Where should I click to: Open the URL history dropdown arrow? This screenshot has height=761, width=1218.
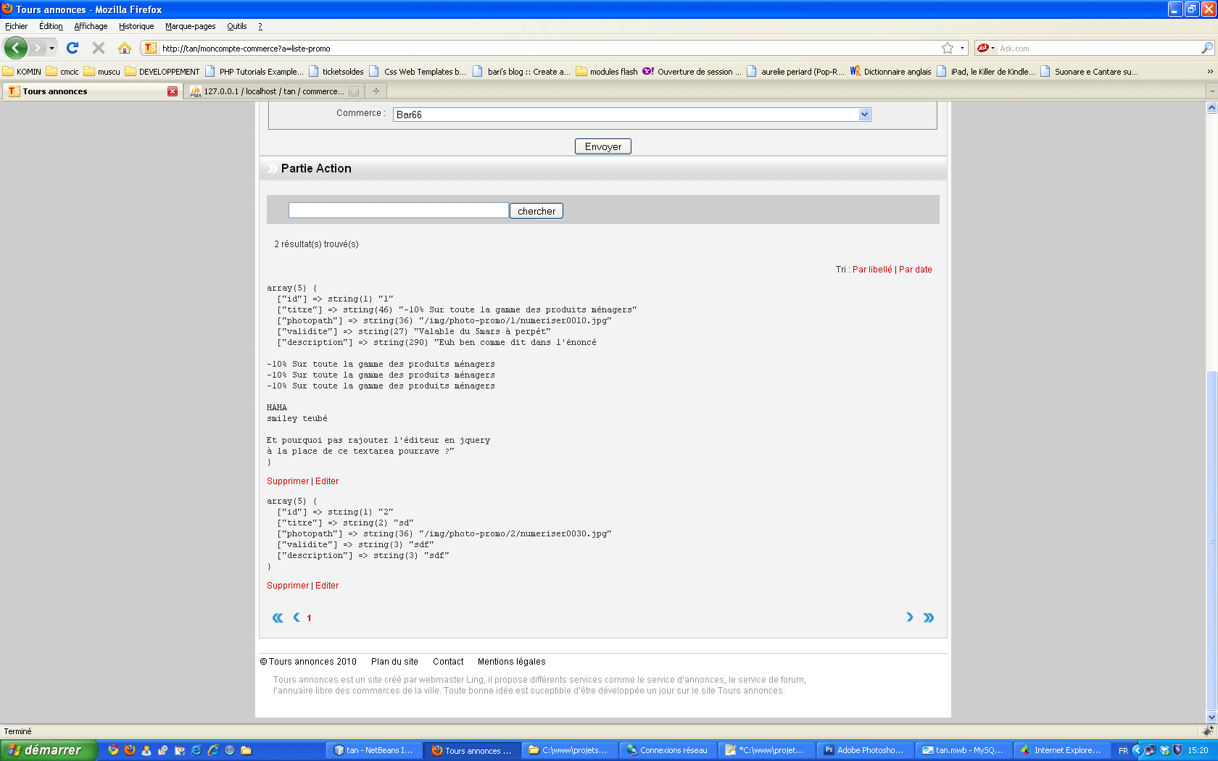pyautogui.click(x=962, y=49)
